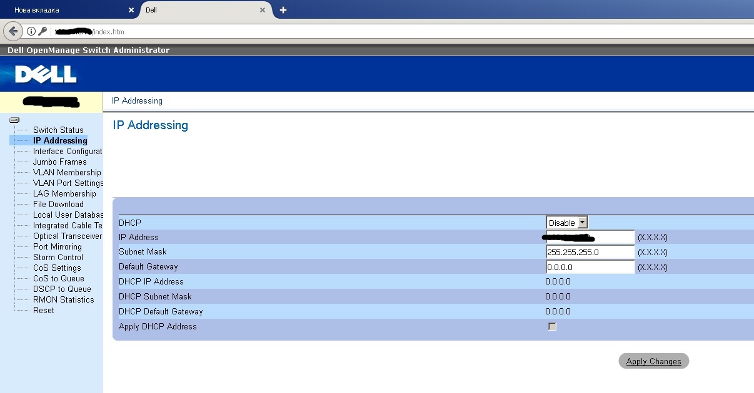The height and width of the screenshot is (393, 754).
Task: Open Switch Status in the sidebar
Action: pos(58,130)
